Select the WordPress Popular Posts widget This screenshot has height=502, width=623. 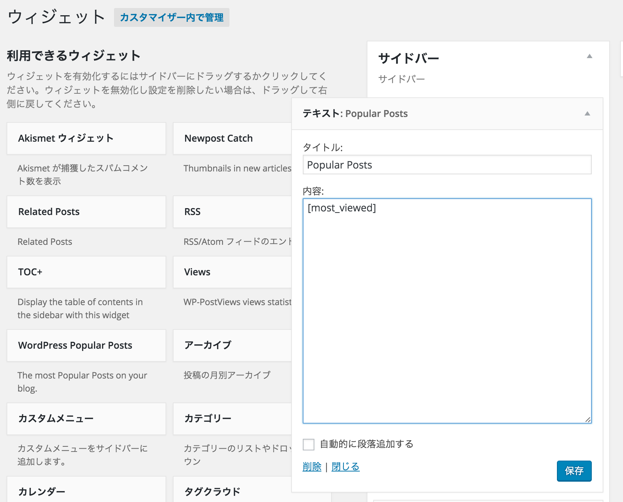pos(86,345)
